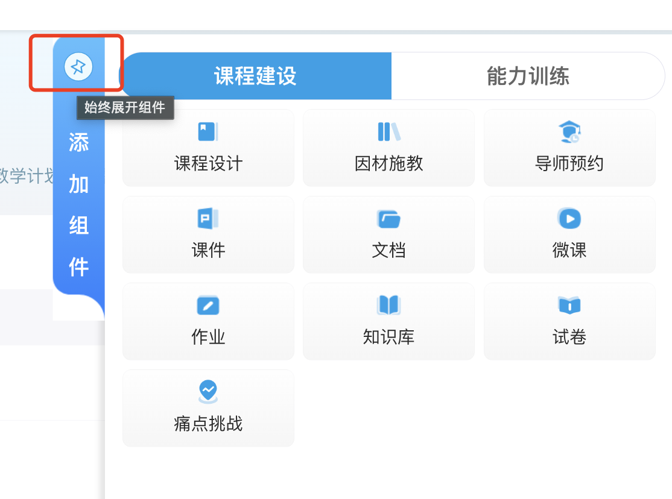
Task: Open the 导师预约 component icon
Action: [x=569, y=132]
